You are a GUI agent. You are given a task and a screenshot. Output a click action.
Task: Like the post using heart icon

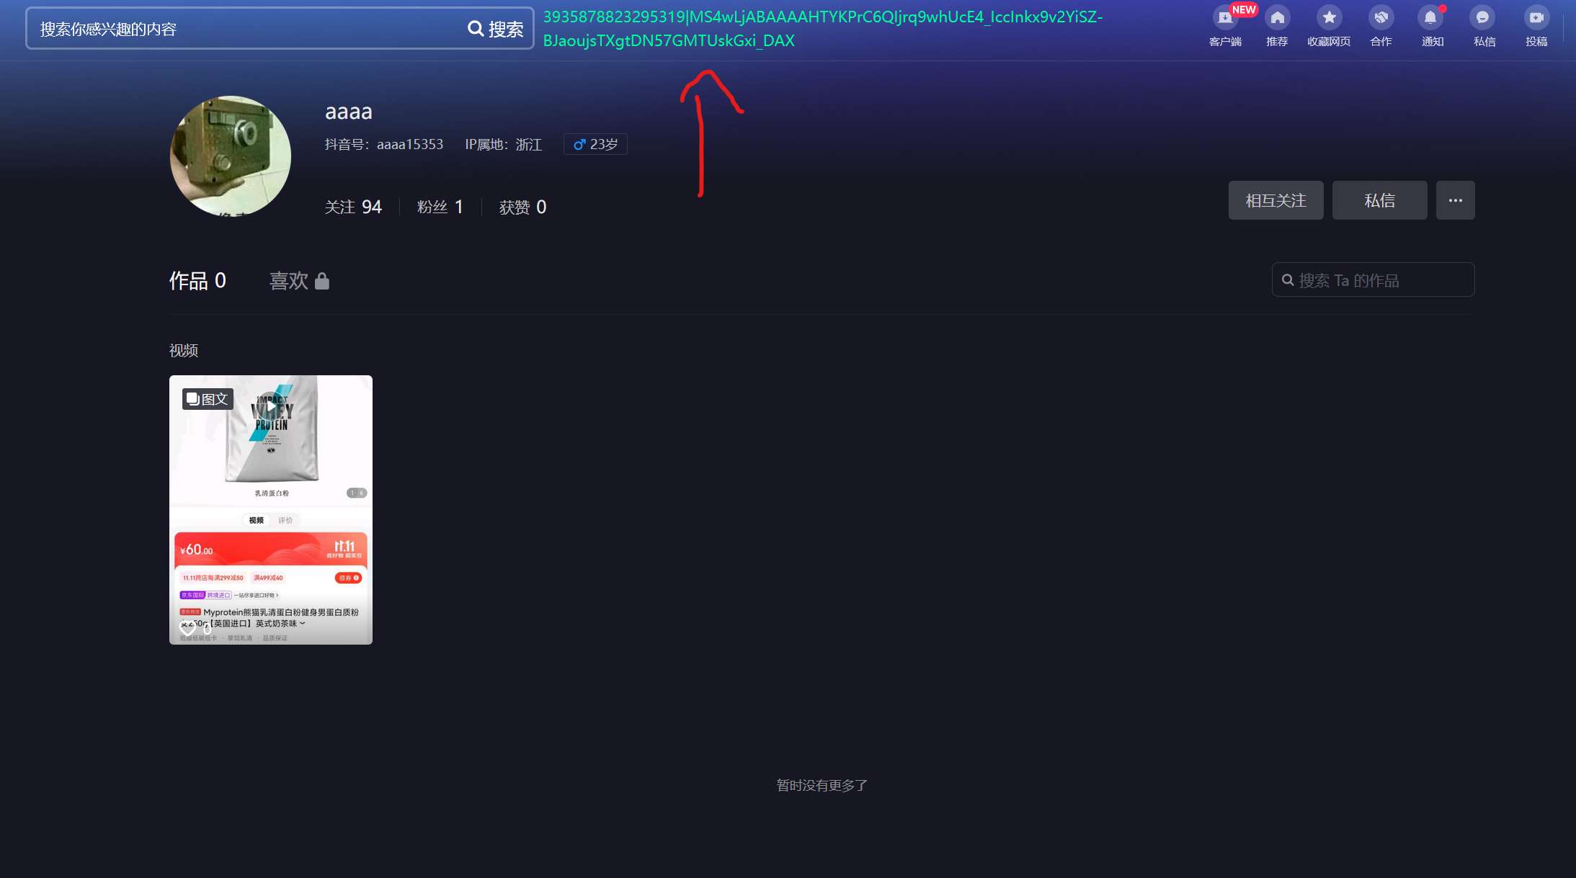point(187,629)
